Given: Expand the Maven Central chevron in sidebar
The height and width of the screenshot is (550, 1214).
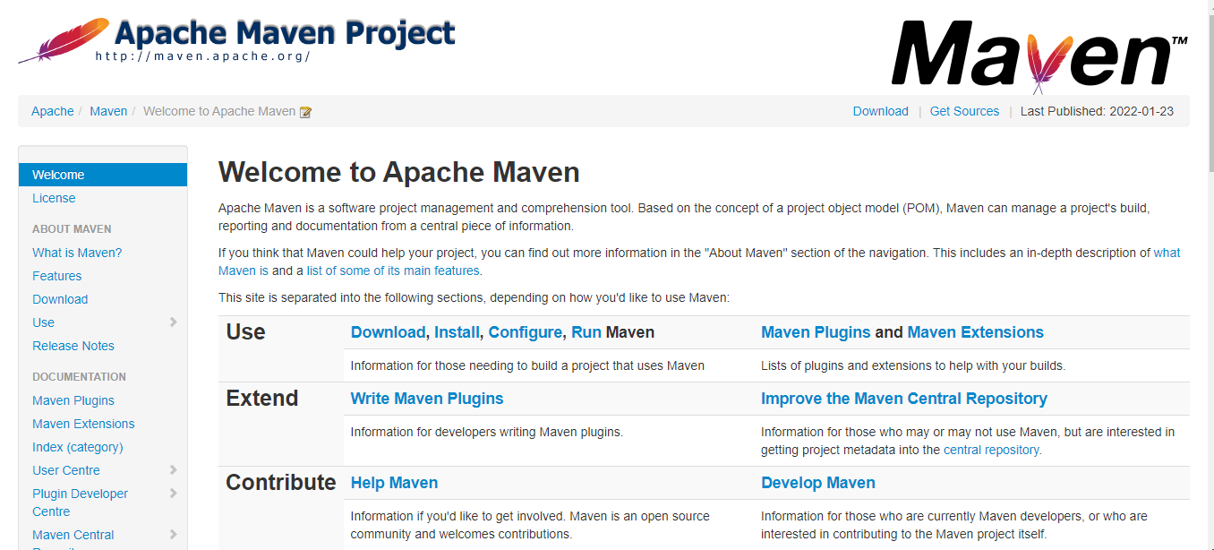Looking at the screenshot, I should pos(173,535).
